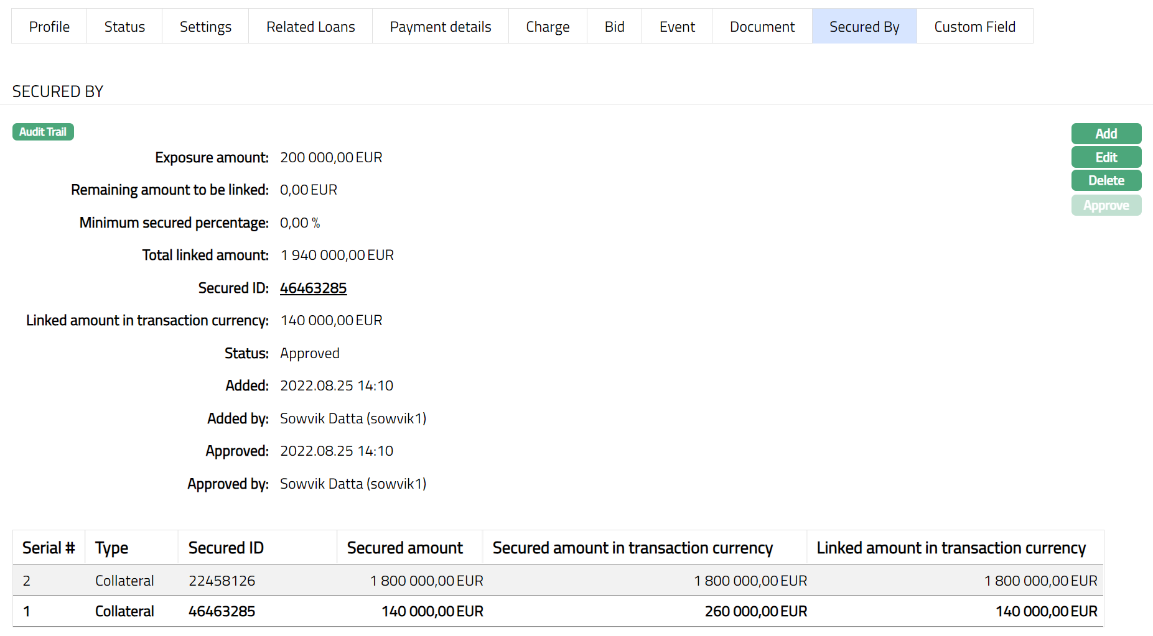Click the Audit Trail button
Screen dimensions: 1153x636
point(43,132)
